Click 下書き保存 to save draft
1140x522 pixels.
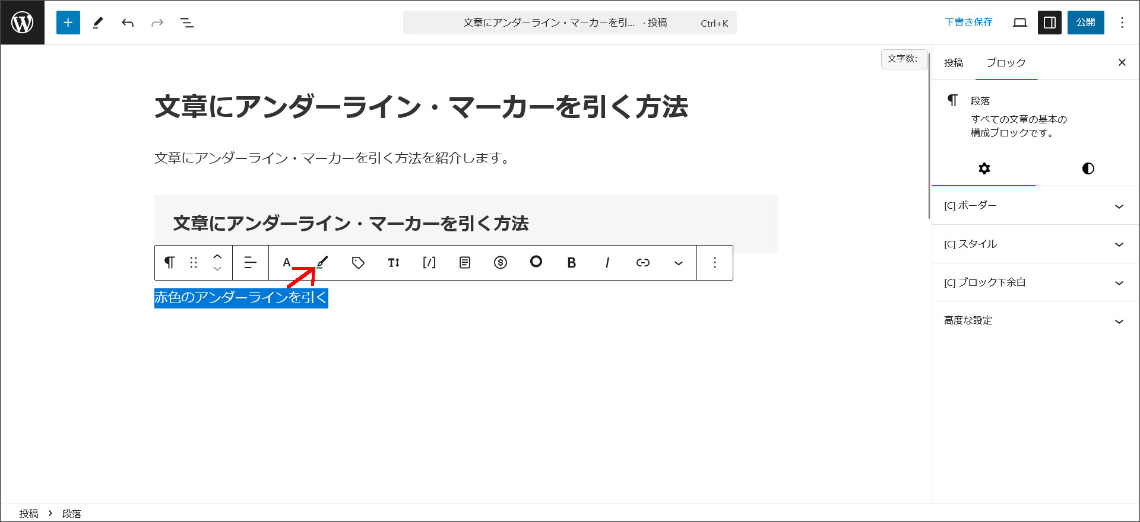pos(968,23)
